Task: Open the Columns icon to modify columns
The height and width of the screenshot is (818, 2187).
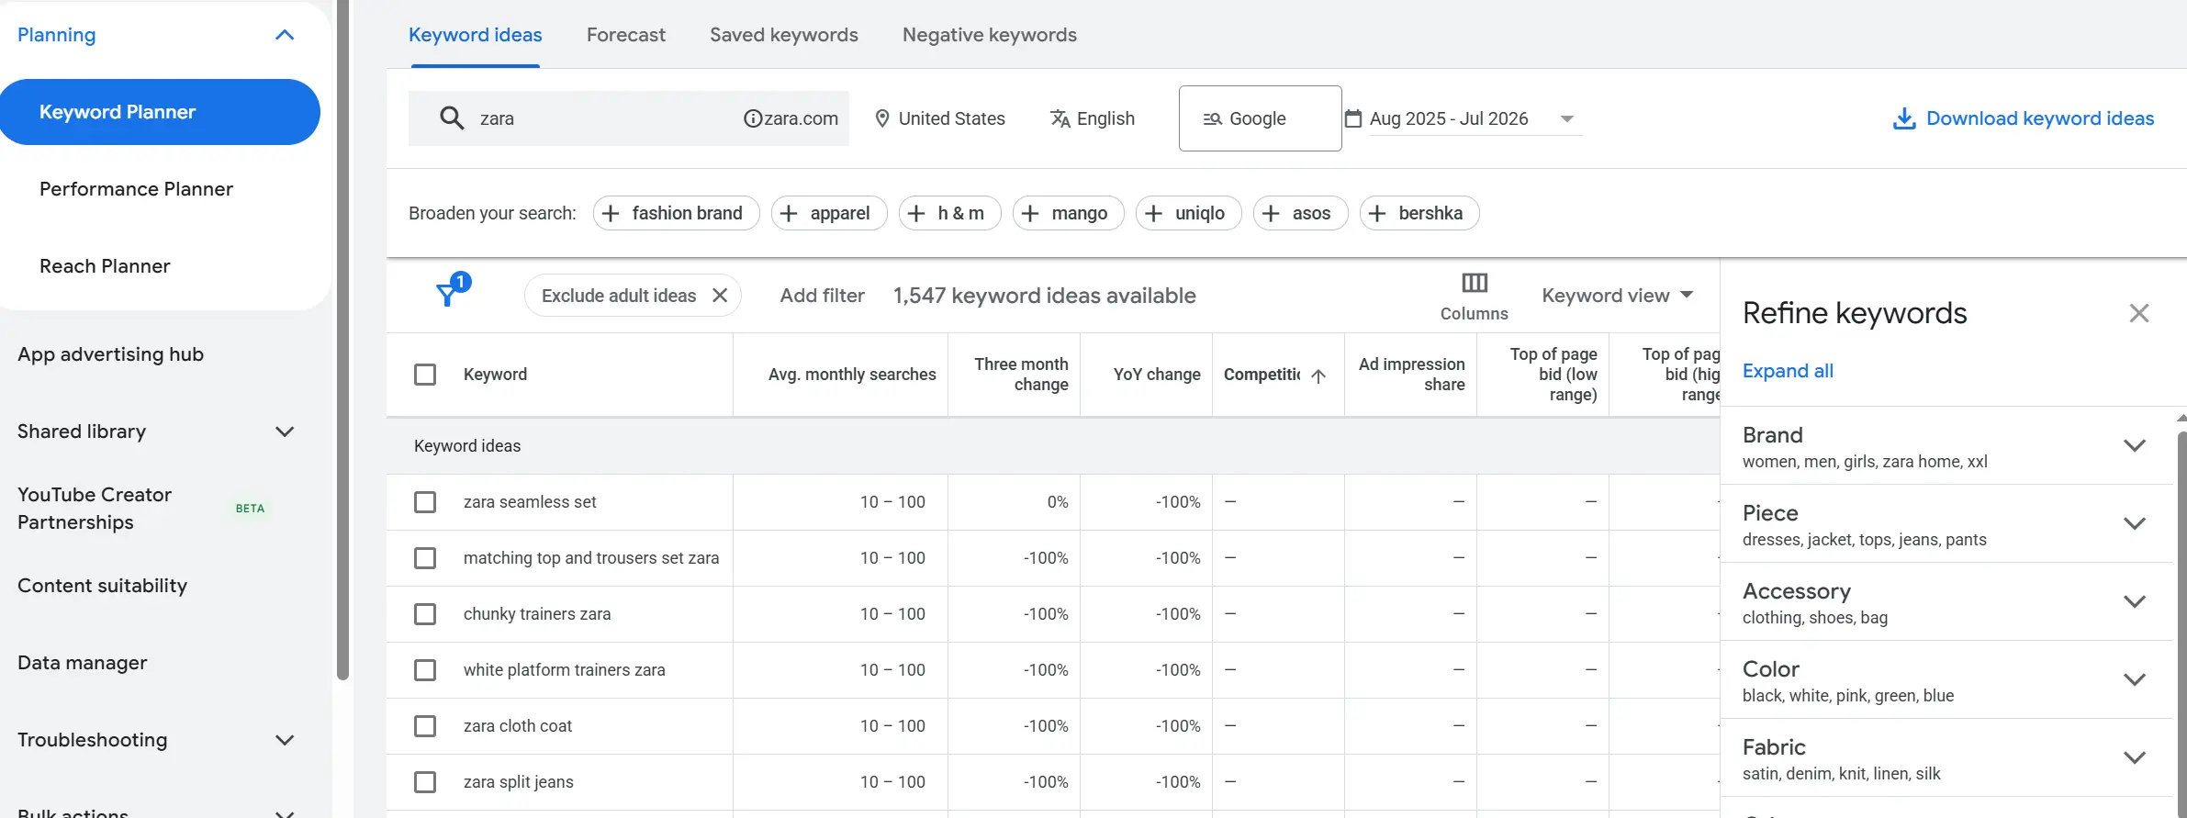Action: click(x=1475, y=283)
